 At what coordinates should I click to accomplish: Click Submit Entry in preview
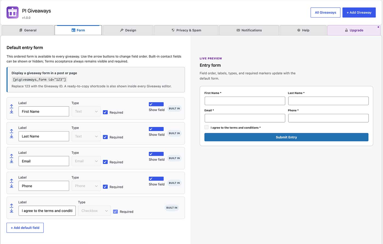coord(286,137)
